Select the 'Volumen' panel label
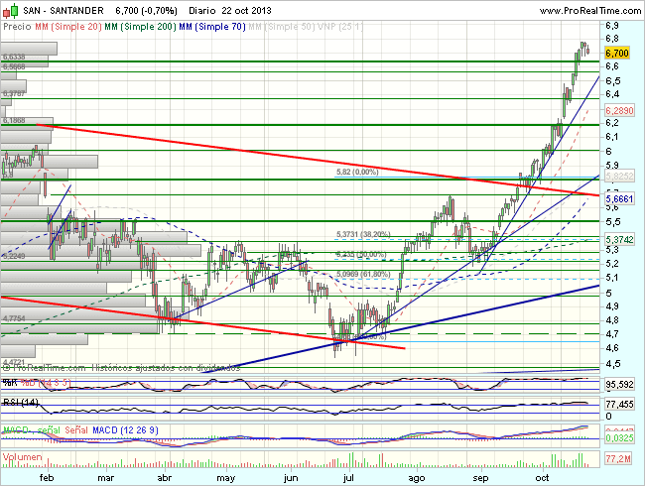This screenshot has height=486, width=645. 22,457
